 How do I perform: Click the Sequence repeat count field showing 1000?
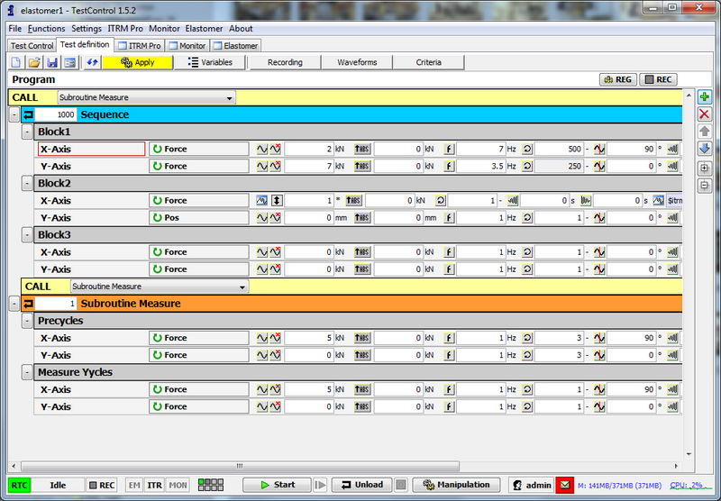pyautogui.click(x=56, y=114)
